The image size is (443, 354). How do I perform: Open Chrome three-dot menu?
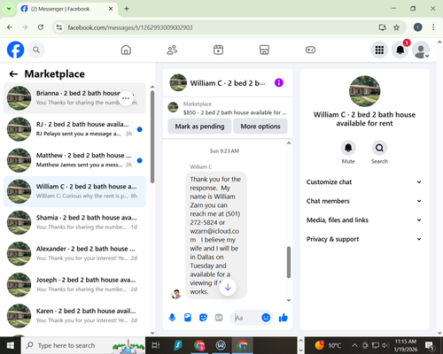[433, 27]
